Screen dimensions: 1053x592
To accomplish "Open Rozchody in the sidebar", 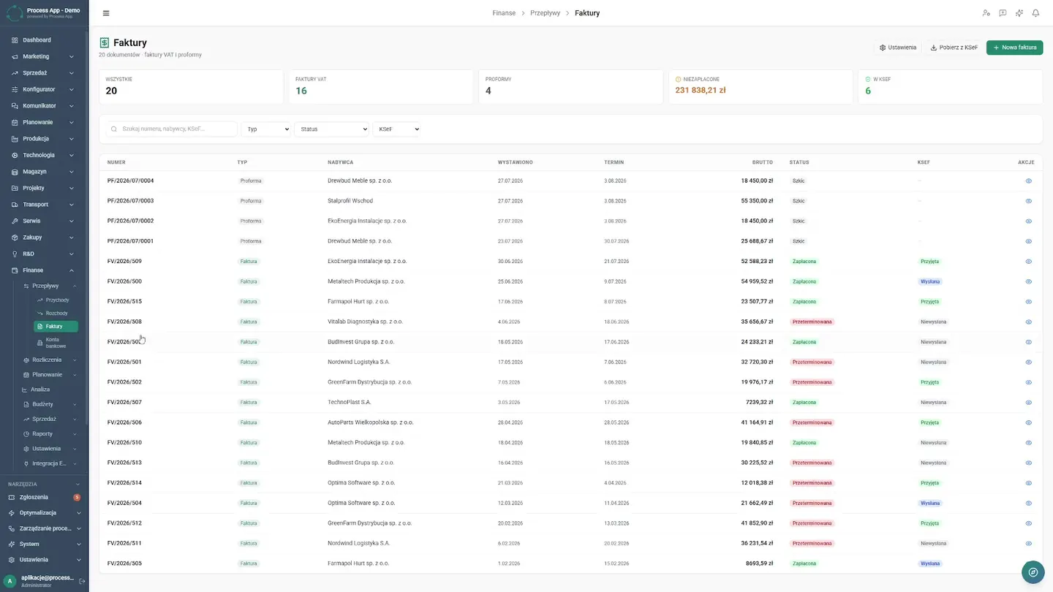I will (x=56, y=313).
